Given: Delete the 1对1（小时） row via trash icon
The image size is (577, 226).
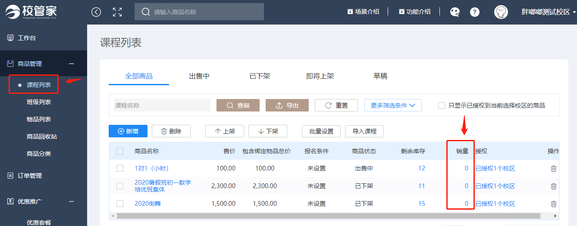Looking at the screenshot, I should coord(554,168).
